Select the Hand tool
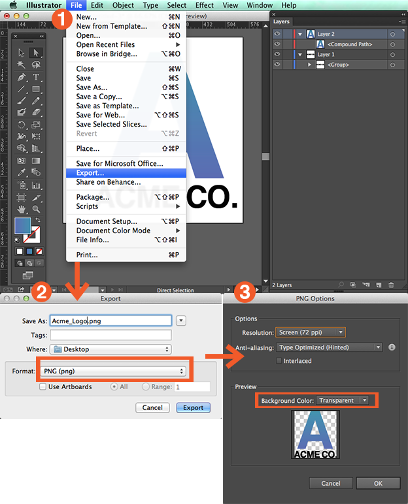408x504 pixels. pos(22,209)
